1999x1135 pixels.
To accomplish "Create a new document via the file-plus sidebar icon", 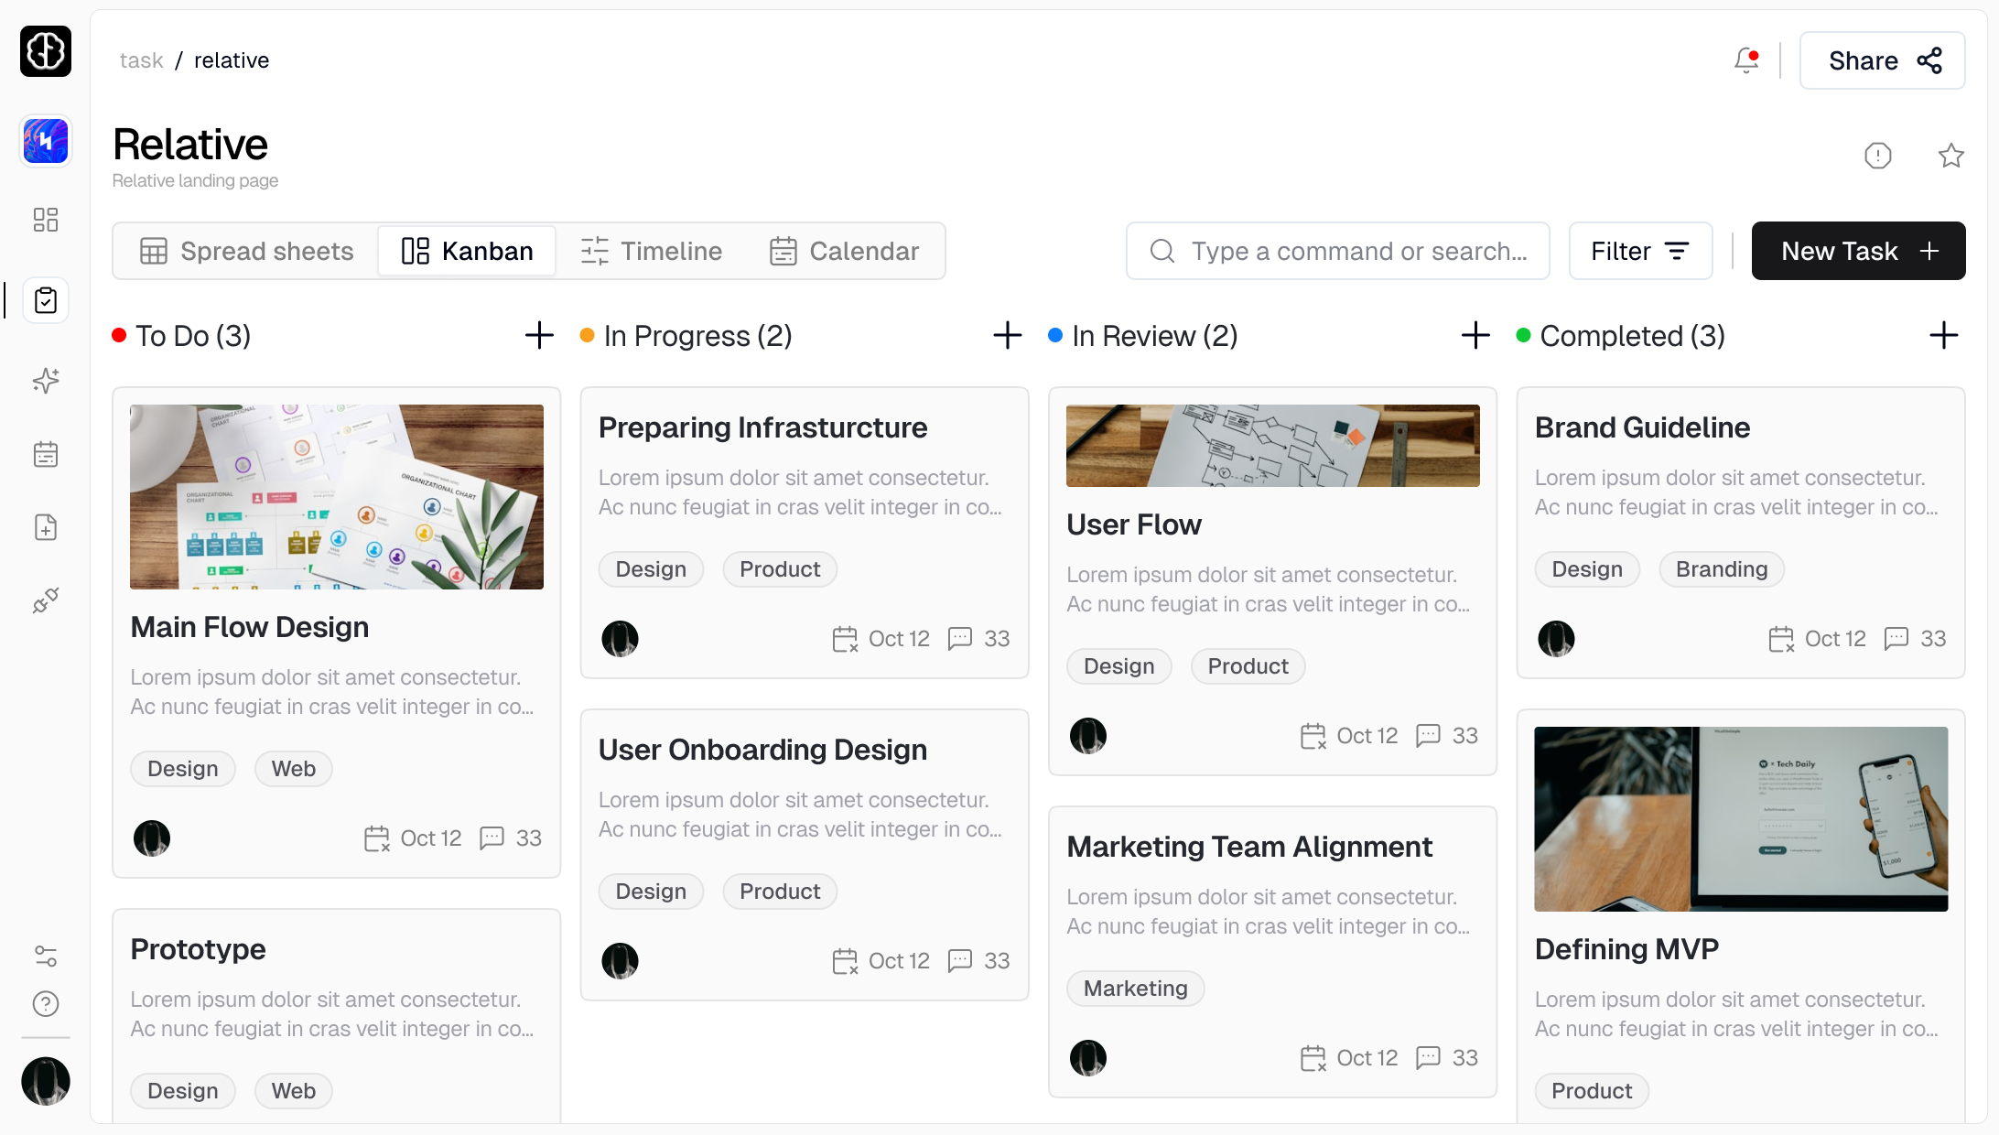I will pyautogui.click(x=46, y=526).
